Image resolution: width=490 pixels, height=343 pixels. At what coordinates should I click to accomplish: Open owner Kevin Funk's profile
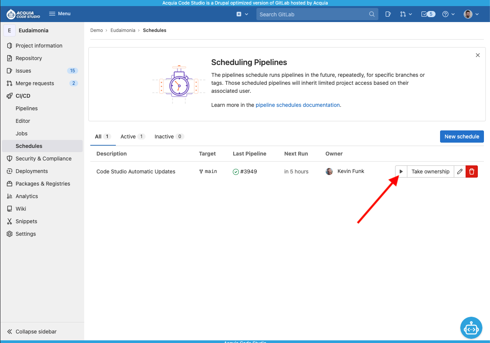tap(351, 171)
